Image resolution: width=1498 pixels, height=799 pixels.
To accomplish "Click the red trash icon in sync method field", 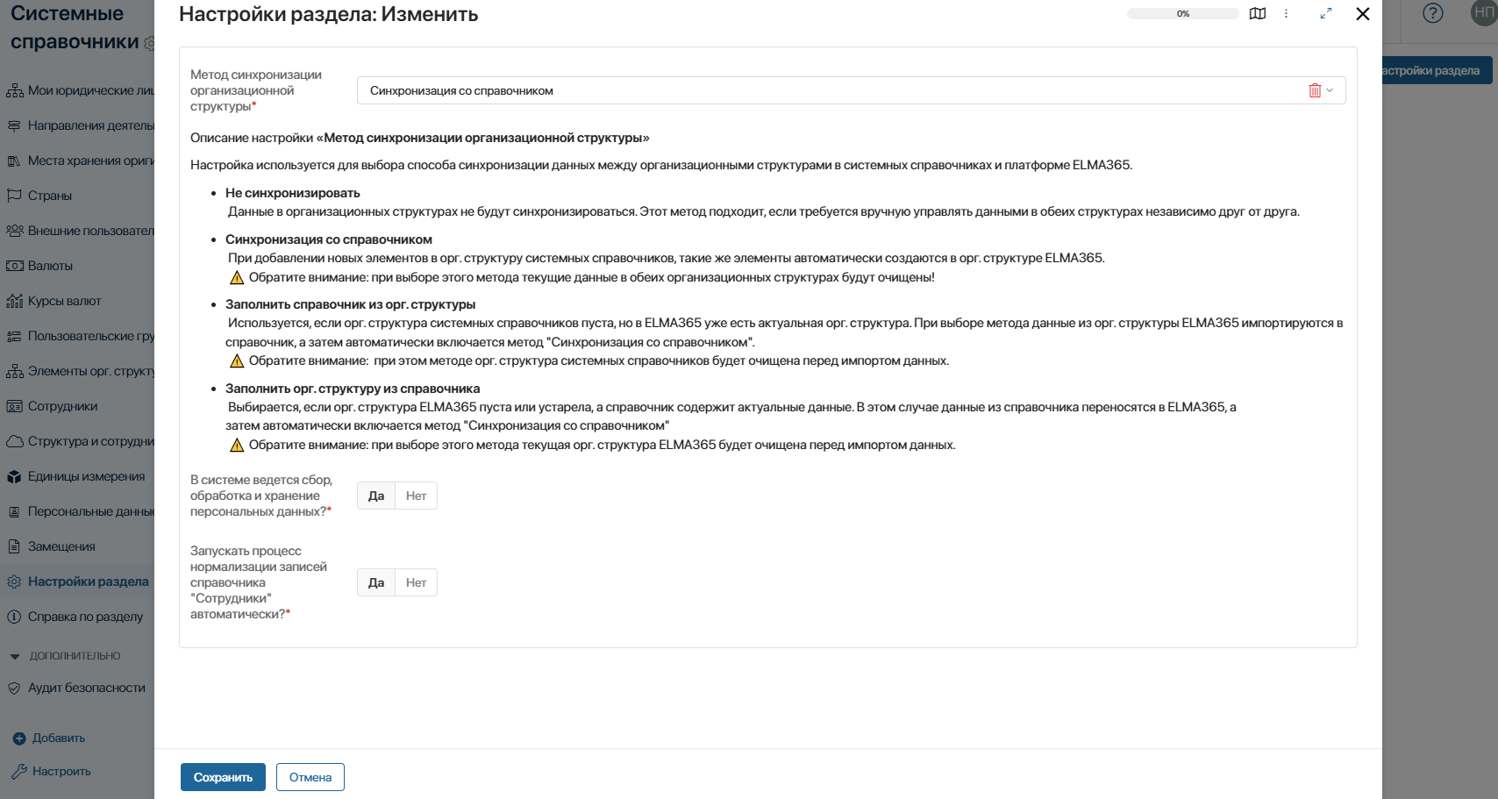I will tap(1315, 90).
